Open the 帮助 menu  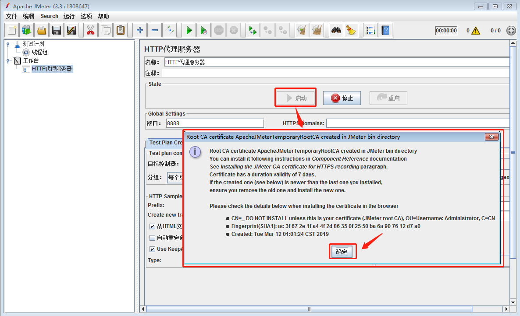point(103,16)
